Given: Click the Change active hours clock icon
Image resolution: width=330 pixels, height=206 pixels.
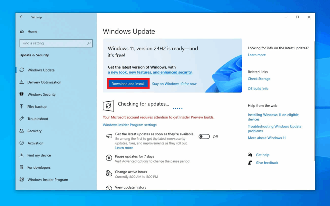Looking at the screenshot, I should pos(109,173).
